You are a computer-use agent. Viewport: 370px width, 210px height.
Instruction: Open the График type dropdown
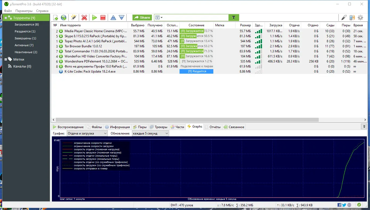click(x=87, y=133)
